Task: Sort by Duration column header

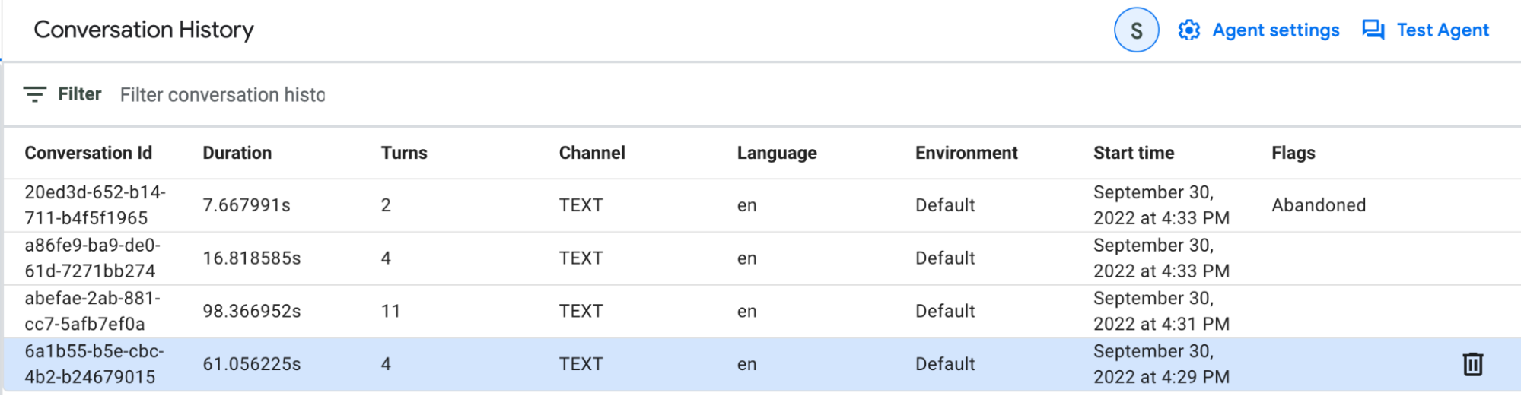Action: [237, 153]
